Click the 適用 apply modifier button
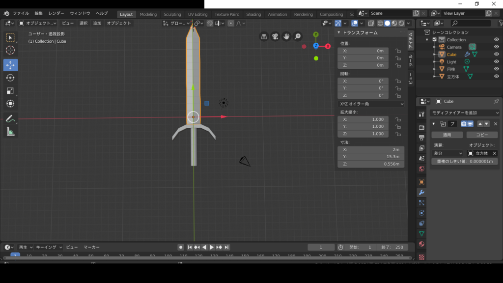This screenshot has width=503, height=283. tap(447, 135)
